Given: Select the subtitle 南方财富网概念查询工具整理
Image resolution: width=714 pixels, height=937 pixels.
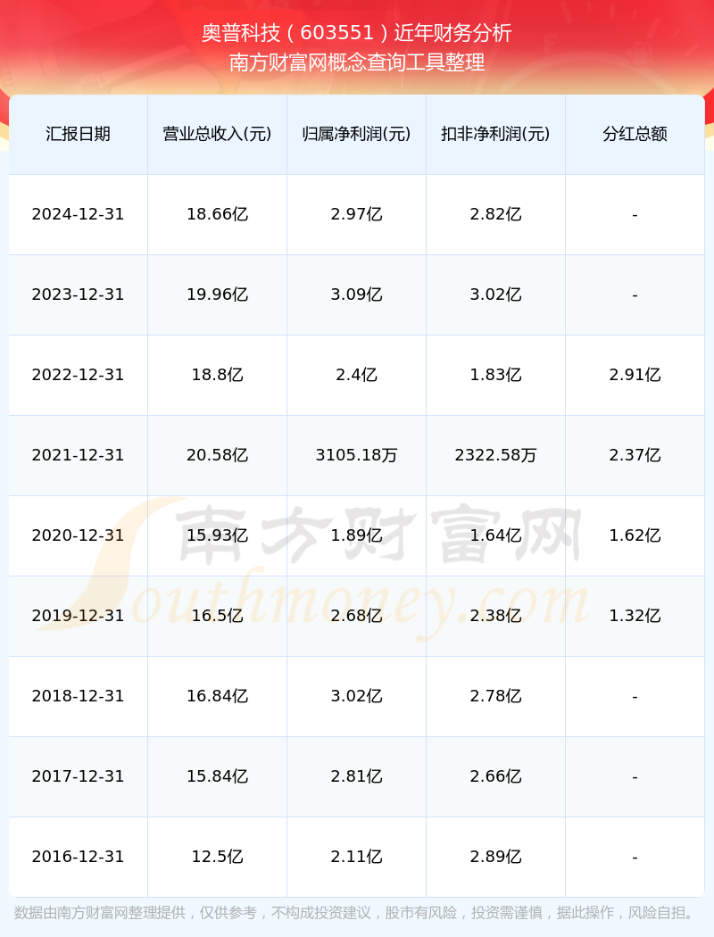Looking at the screenshot, I should pyautogui.click(x=357, y=62).
